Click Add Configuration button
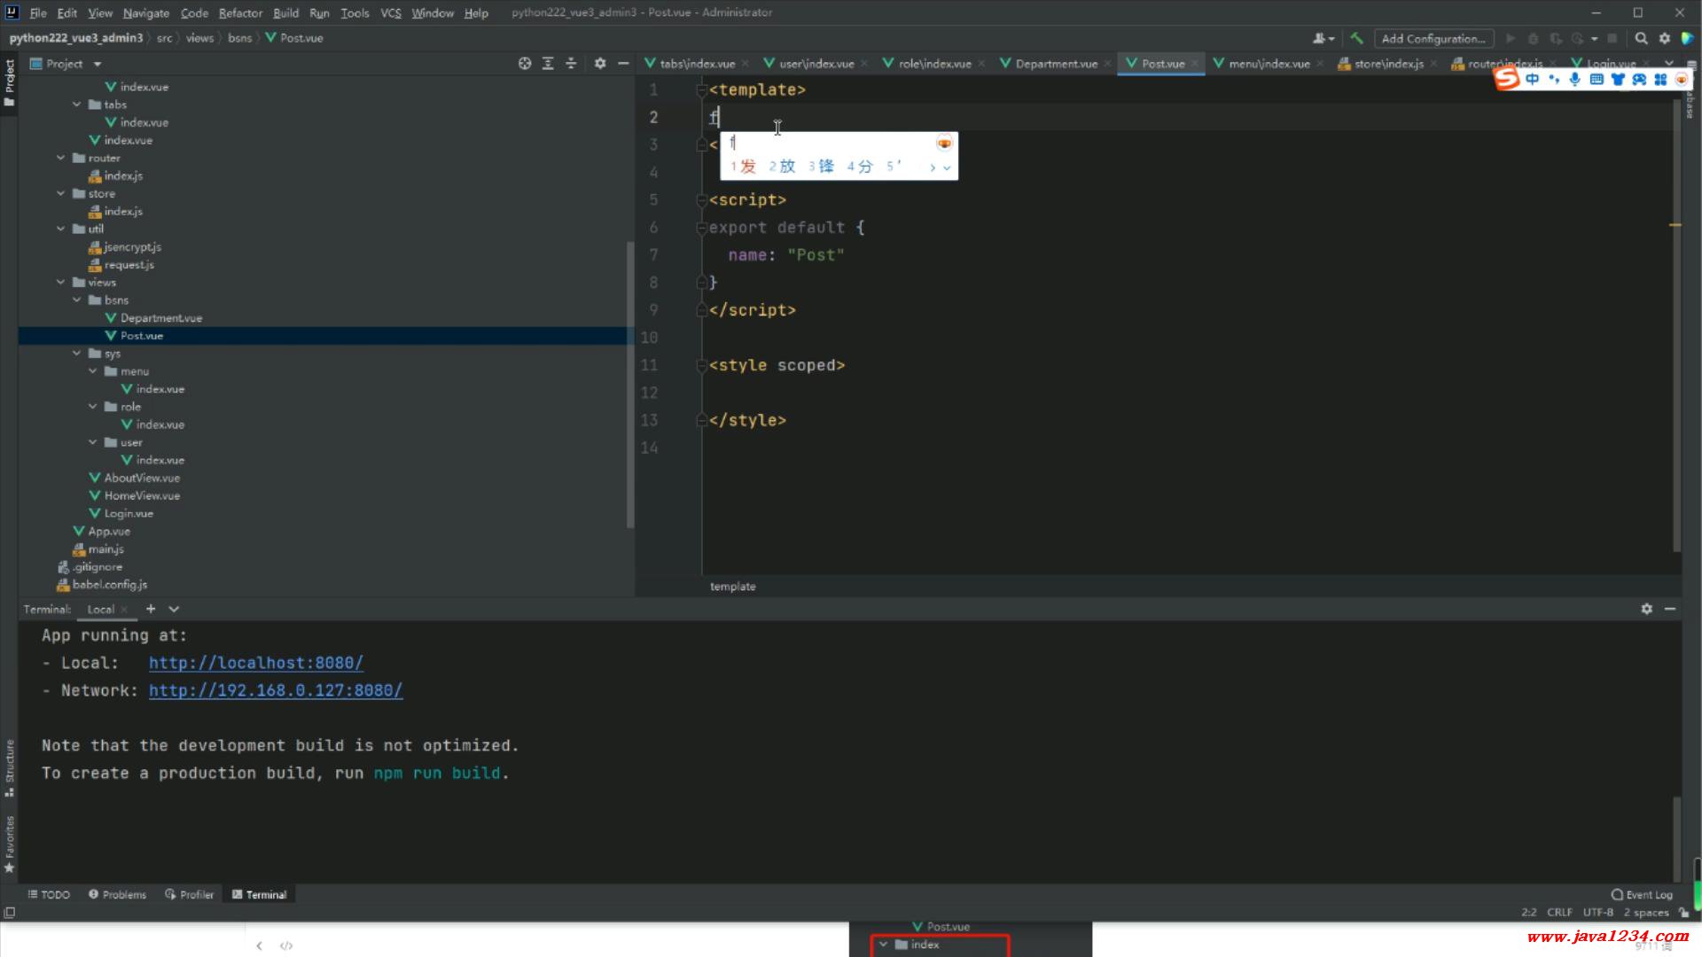 (x=1433, y=38)
